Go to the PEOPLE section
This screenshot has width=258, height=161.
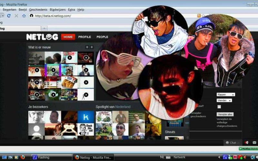coord(102,37)
